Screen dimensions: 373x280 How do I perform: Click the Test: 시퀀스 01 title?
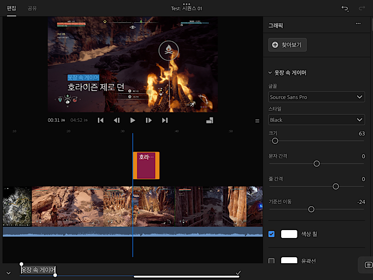[x=186, y=8]
